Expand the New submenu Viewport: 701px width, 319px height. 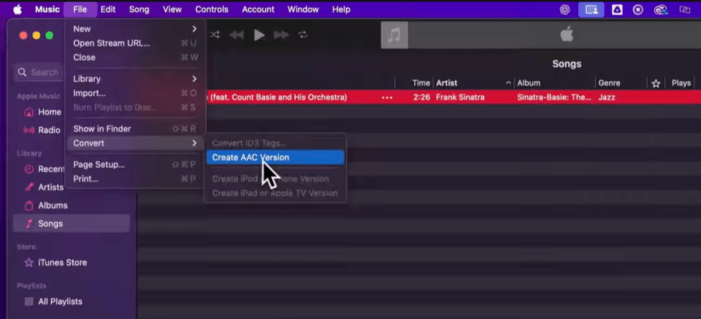(135, 29)
